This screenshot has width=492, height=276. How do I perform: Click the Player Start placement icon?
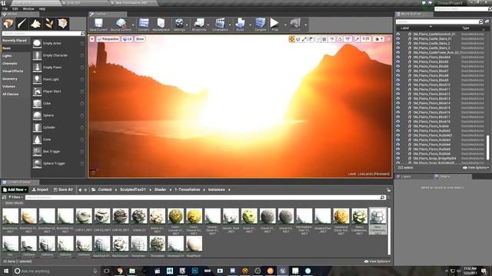coord(37,91)
